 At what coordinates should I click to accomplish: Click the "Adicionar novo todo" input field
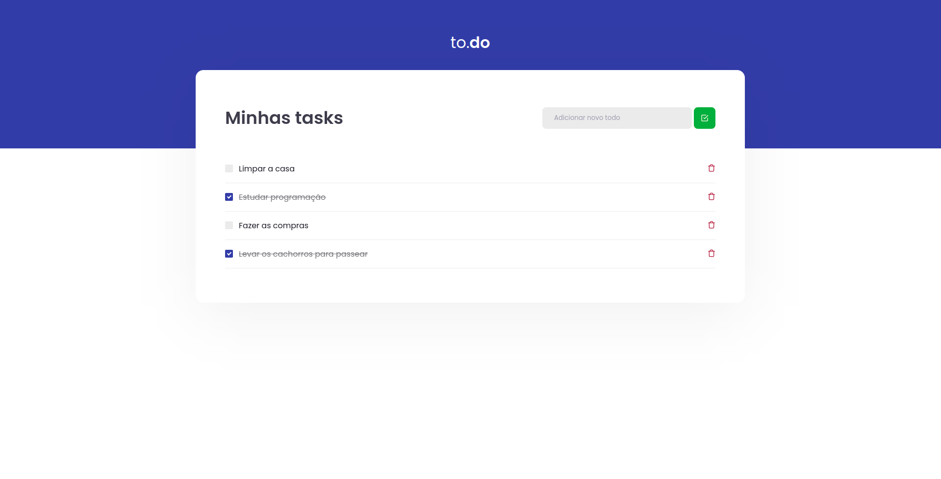(616, 118)
